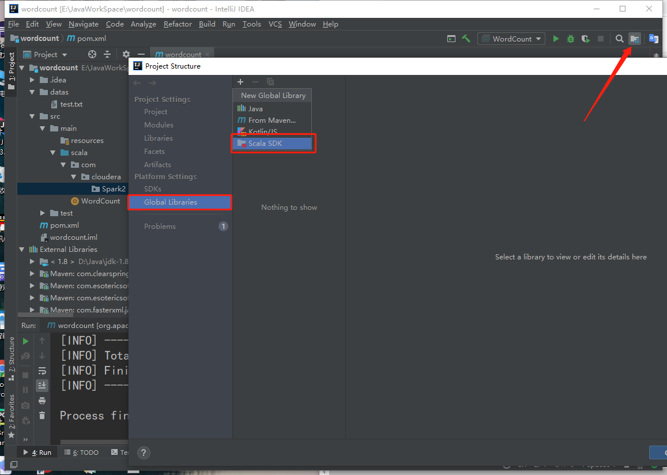This screenshot has height=475, width=667.
Task: Choose Java library option
Action: (x=272, y=109)
